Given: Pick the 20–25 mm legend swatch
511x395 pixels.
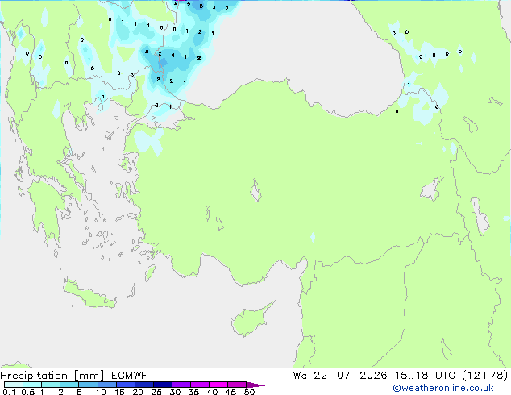Looking at the screenshot, I should [143, 385].
